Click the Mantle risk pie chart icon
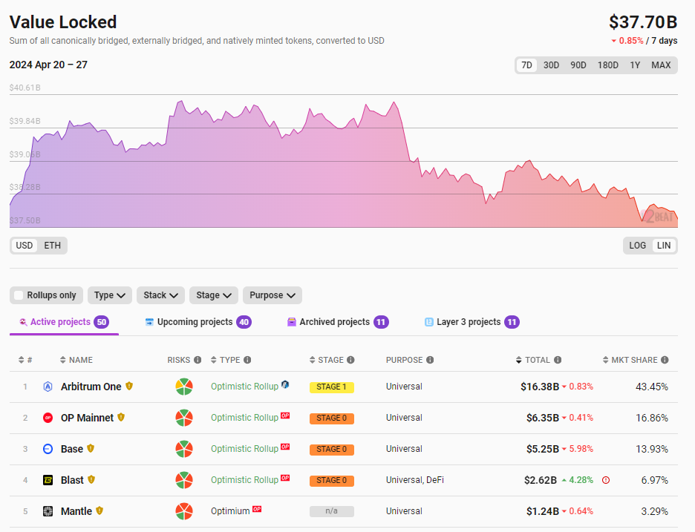The height and width of the screenshot is (532, 695). 184,511
